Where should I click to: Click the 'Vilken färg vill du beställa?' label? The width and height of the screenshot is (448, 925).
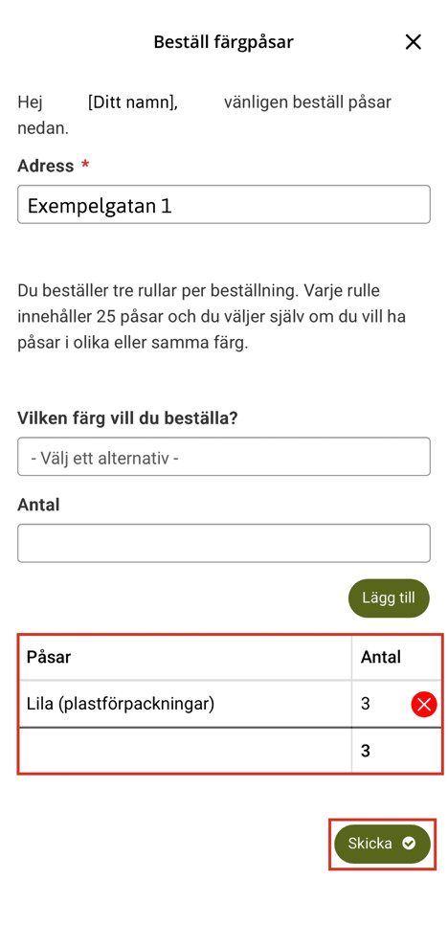coord(127,418)
